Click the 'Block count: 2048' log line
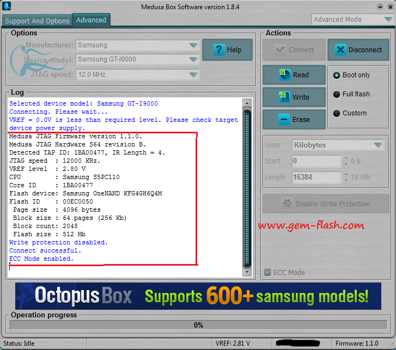396x350 pixels. [x=45, y=226]
